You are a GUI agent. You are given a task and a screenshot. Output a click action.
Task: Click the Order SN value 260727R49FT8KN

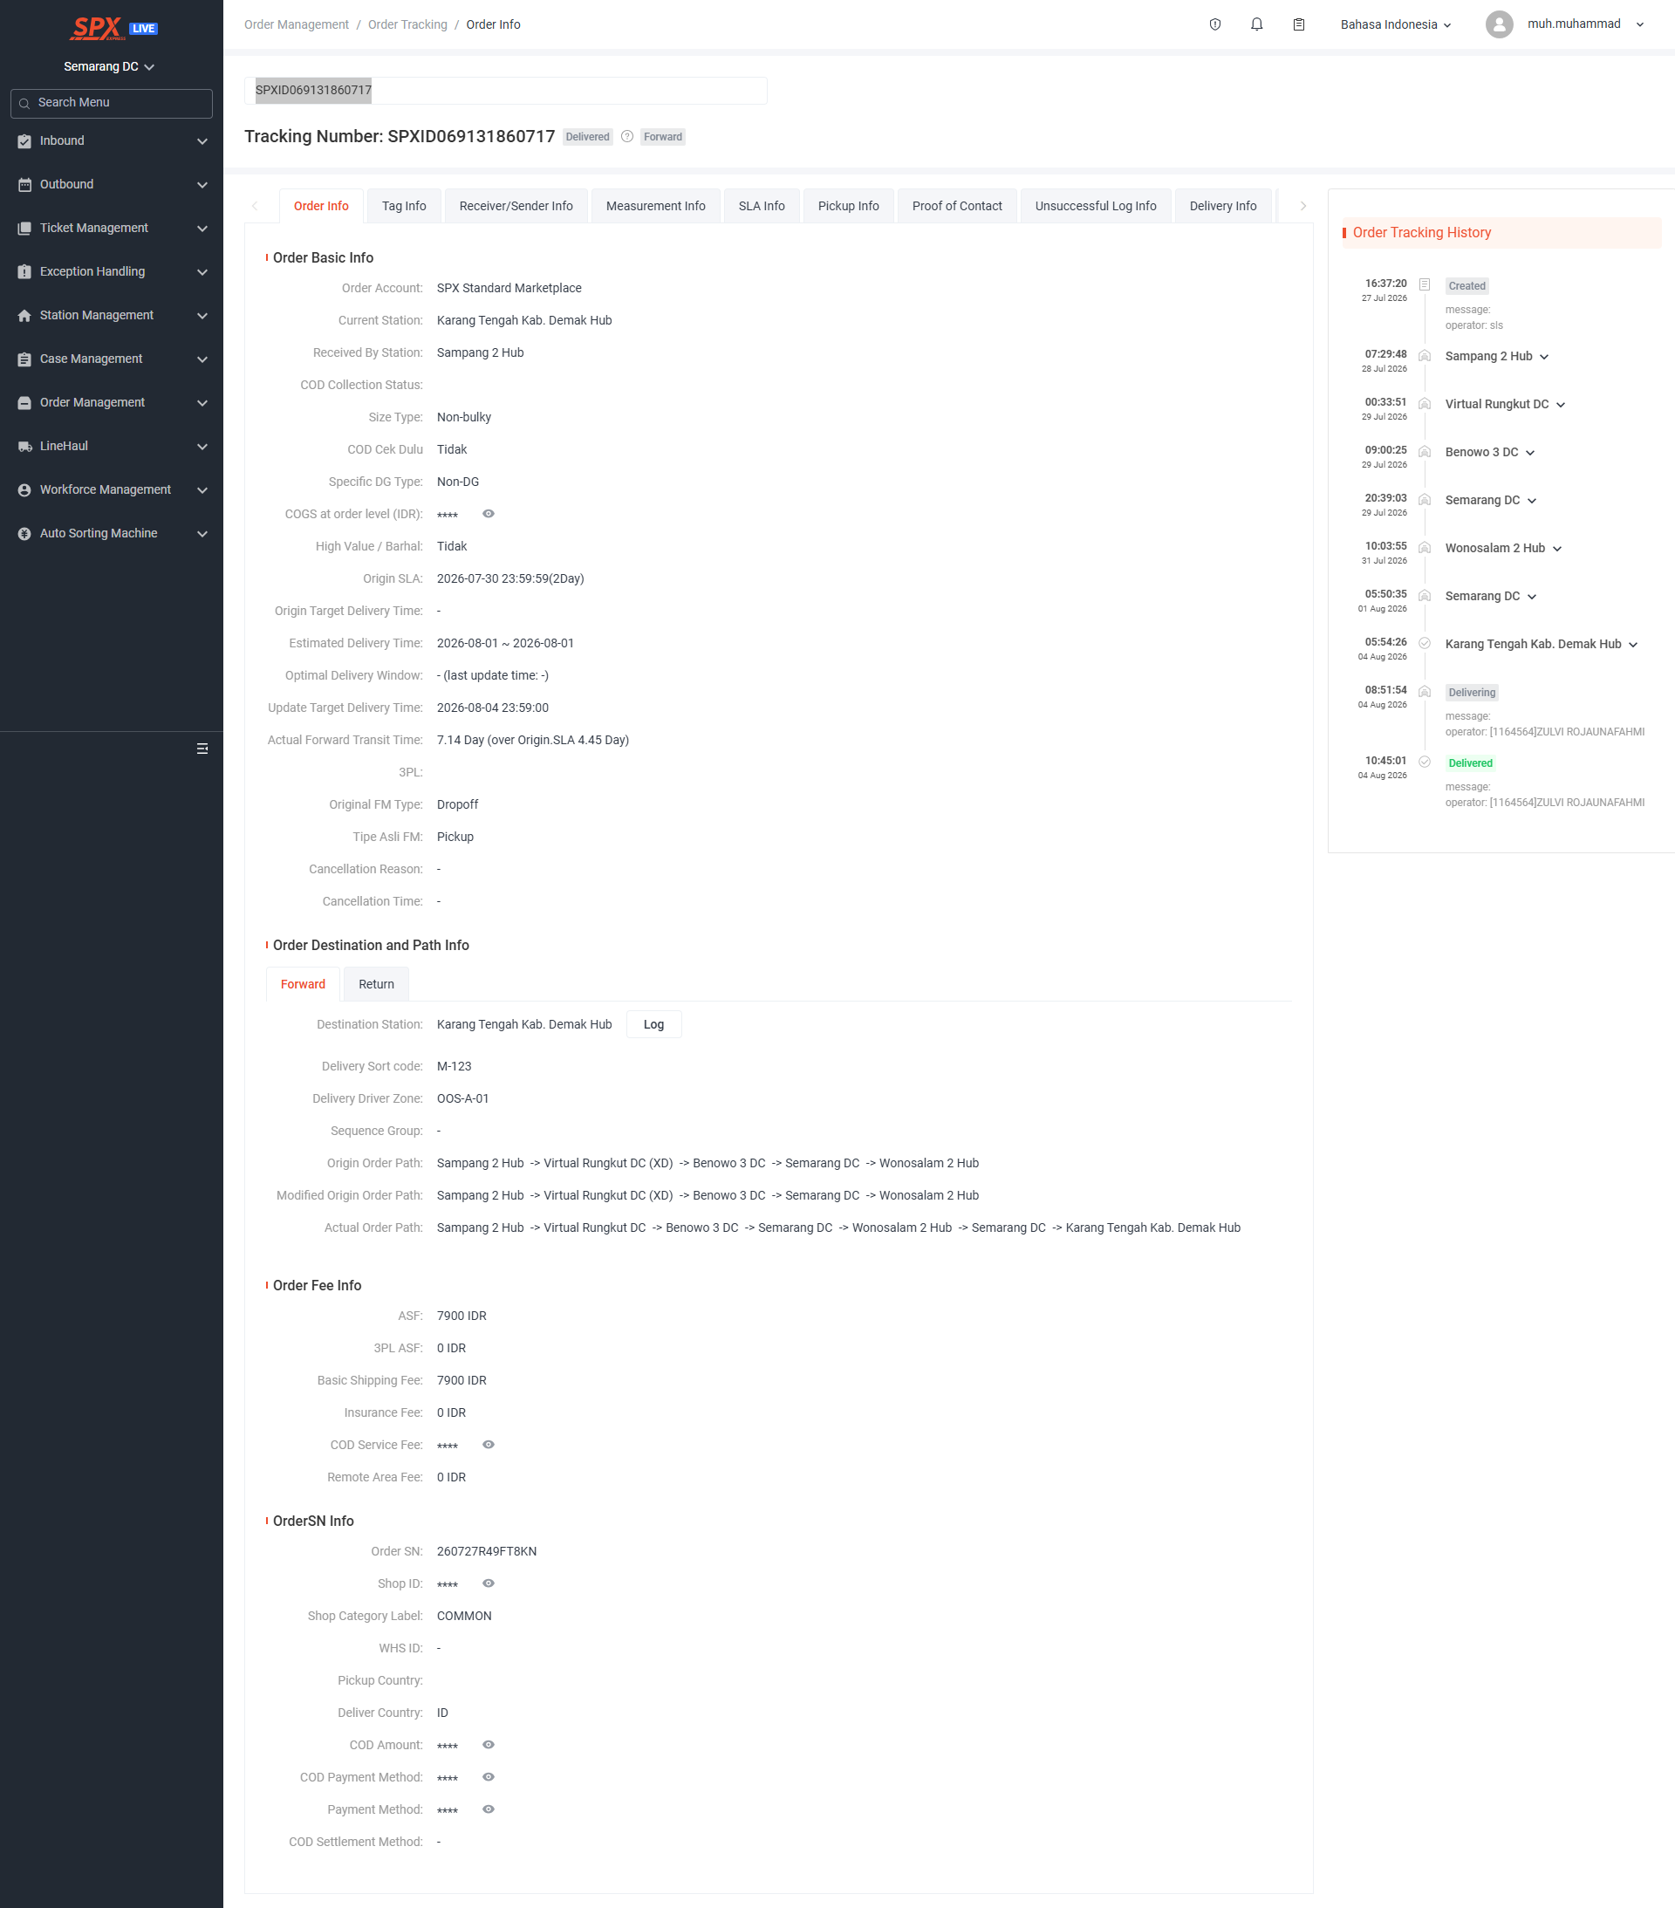[x=487, y=1551]
